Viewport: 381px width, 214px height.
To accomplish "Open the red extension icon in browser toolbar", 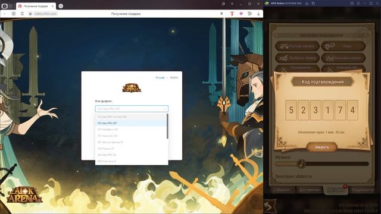I will click(x=232, y=14).
